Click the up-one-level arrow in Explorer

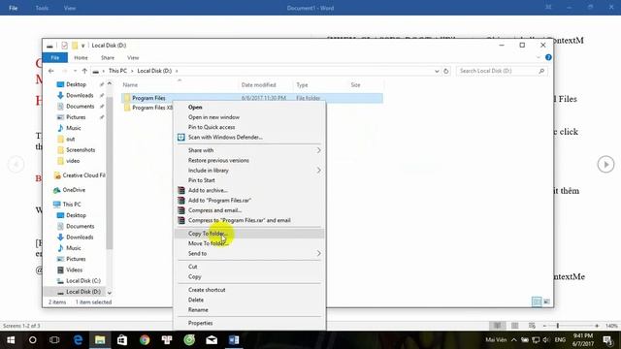tap(84, 71)
